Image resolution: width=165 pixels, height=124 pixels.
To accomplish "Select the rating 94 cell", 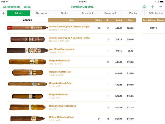I will point(99,119).
